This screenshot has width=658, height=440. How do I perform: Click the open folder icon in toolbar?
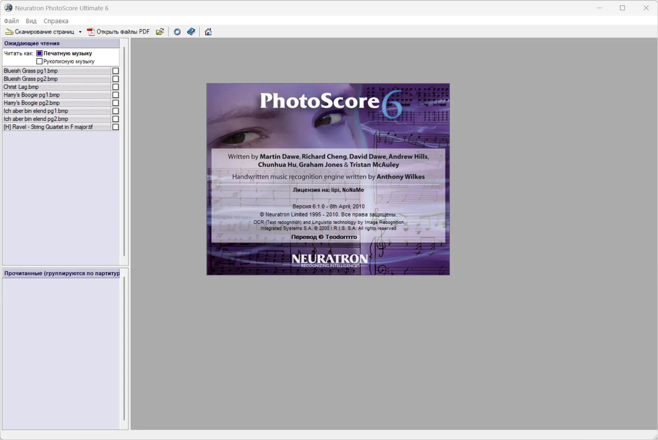160,32
